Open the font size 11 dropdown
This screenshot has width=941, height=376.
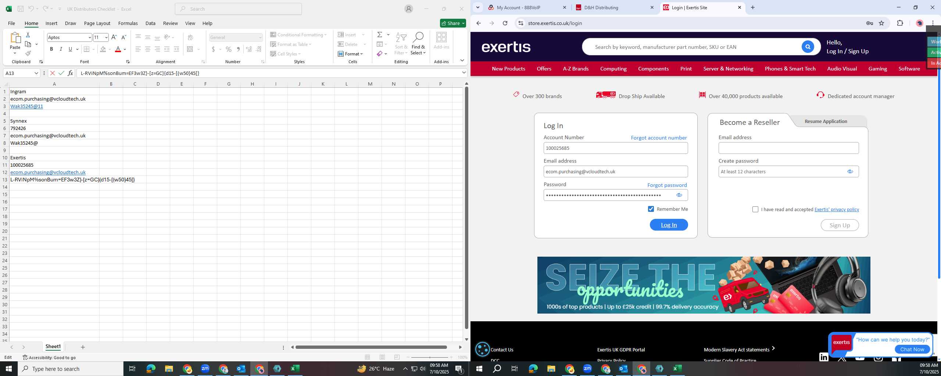click(x=106, y=37)
